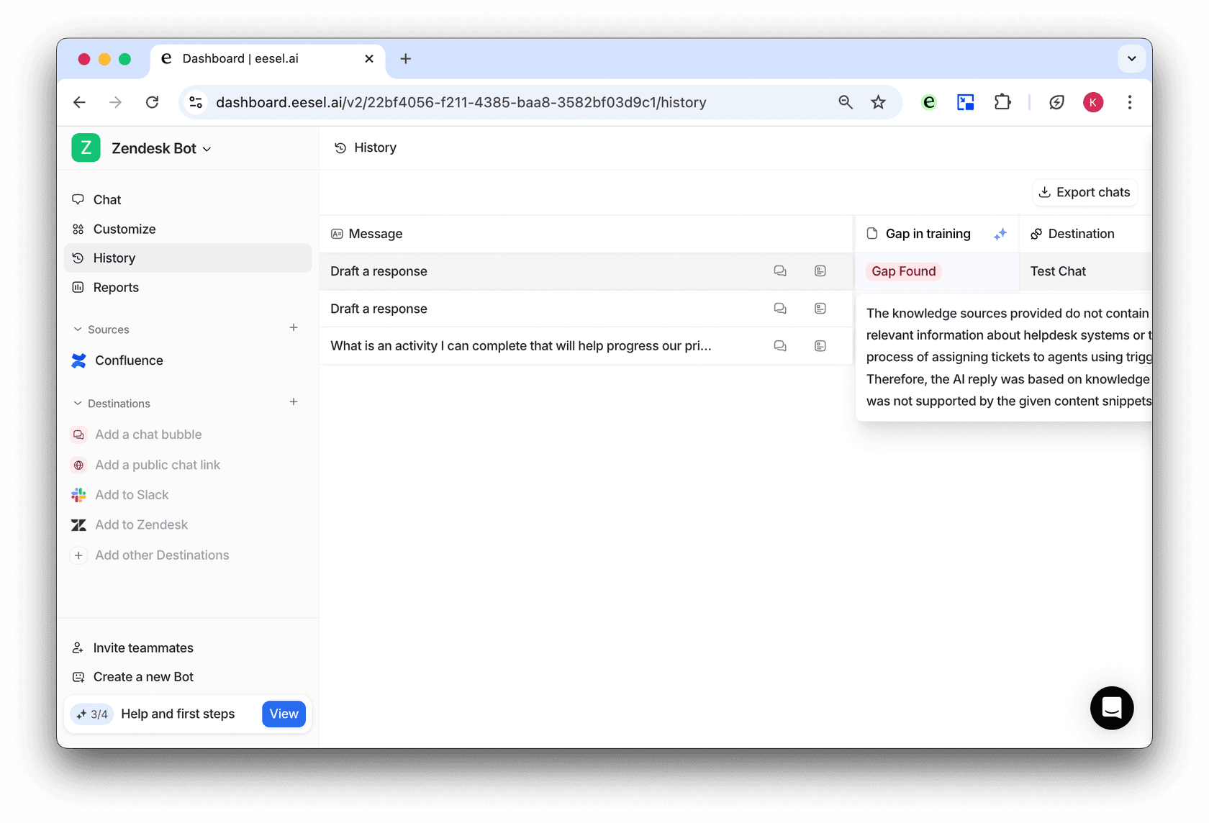Click the sparkle icon beside Gap in training

(1000, 234)
